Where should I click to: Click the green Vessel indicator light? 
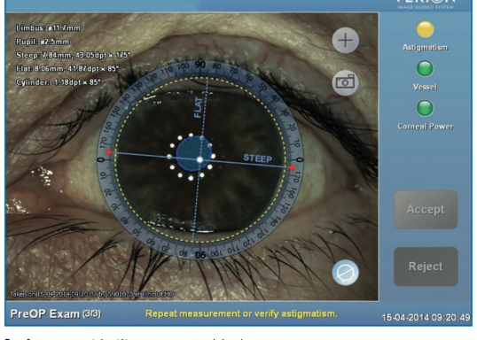(x=425, y=69)
